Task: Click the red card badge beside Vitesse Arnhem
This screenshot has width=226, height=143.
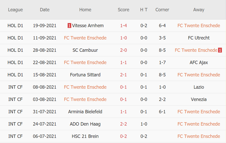Action: tap(69, 26)
